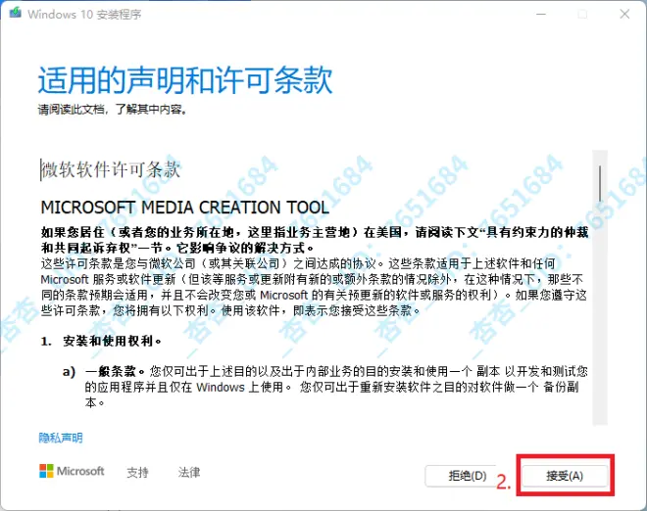Minimize the Windows 10 setup window

coord(541,14)
